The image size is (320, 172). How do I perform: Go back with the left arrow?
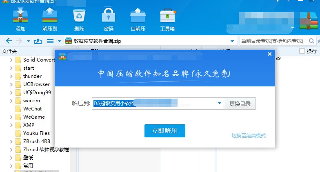[x=9, y=41]
